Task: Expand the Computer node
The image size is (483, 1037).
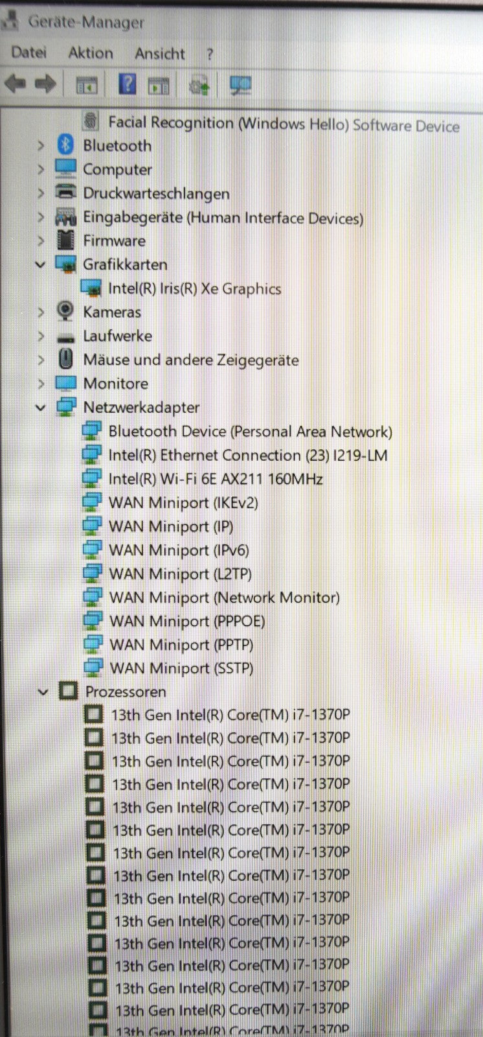Action: (x=41, y=169)
